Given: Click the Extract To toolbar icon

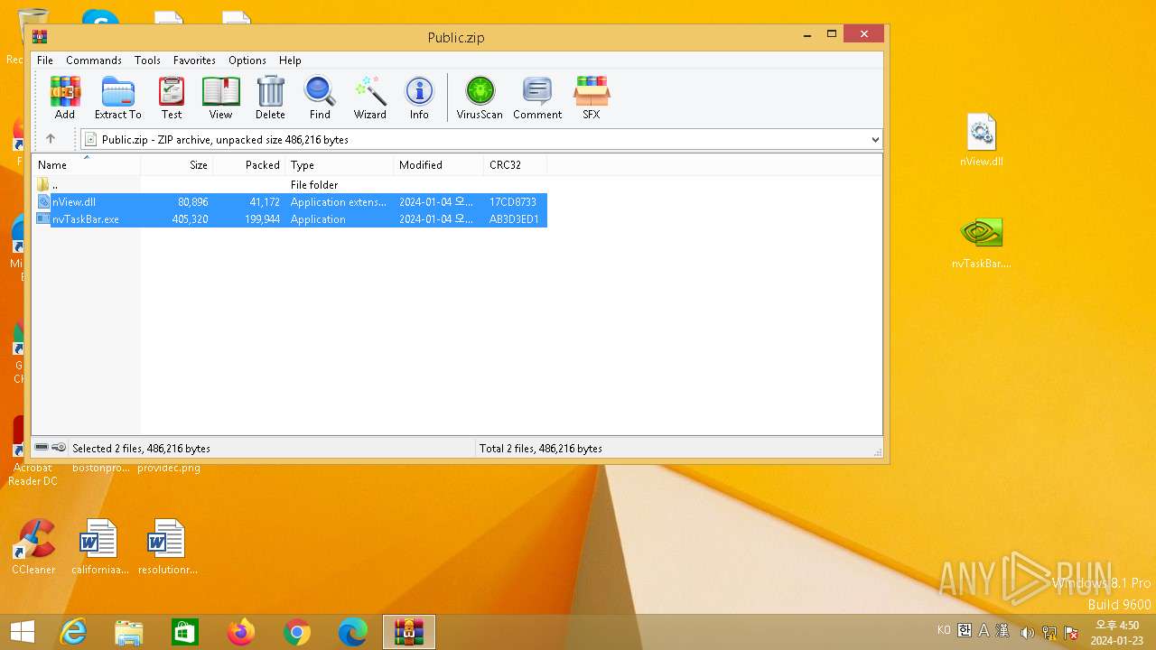Looking at the screenshot, I should (118, 97).
